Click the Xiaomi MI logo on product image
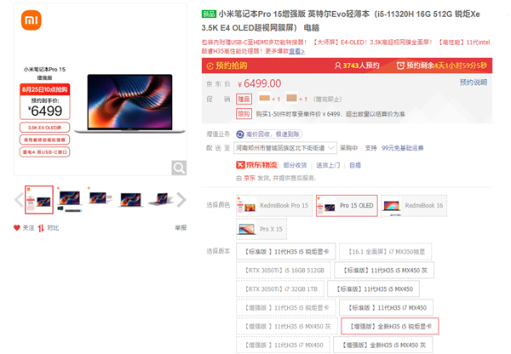This screenshot has height=354, width=511. click(x=32, y=20)
